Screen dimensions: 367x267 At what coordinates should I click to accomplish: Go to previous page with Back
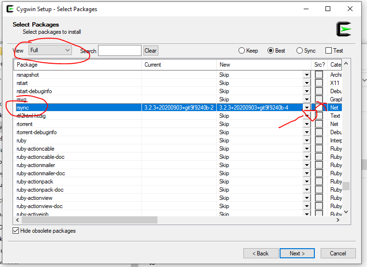pos(261,253)
